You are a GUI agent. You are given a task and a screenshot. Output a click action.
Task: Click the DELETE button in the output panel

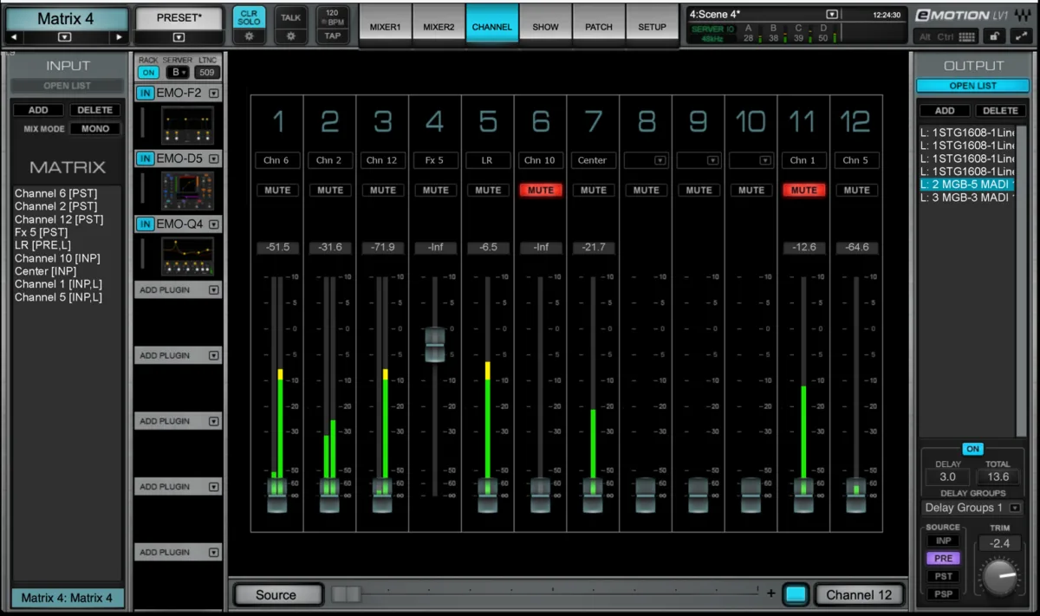(x=1000, y=111)
